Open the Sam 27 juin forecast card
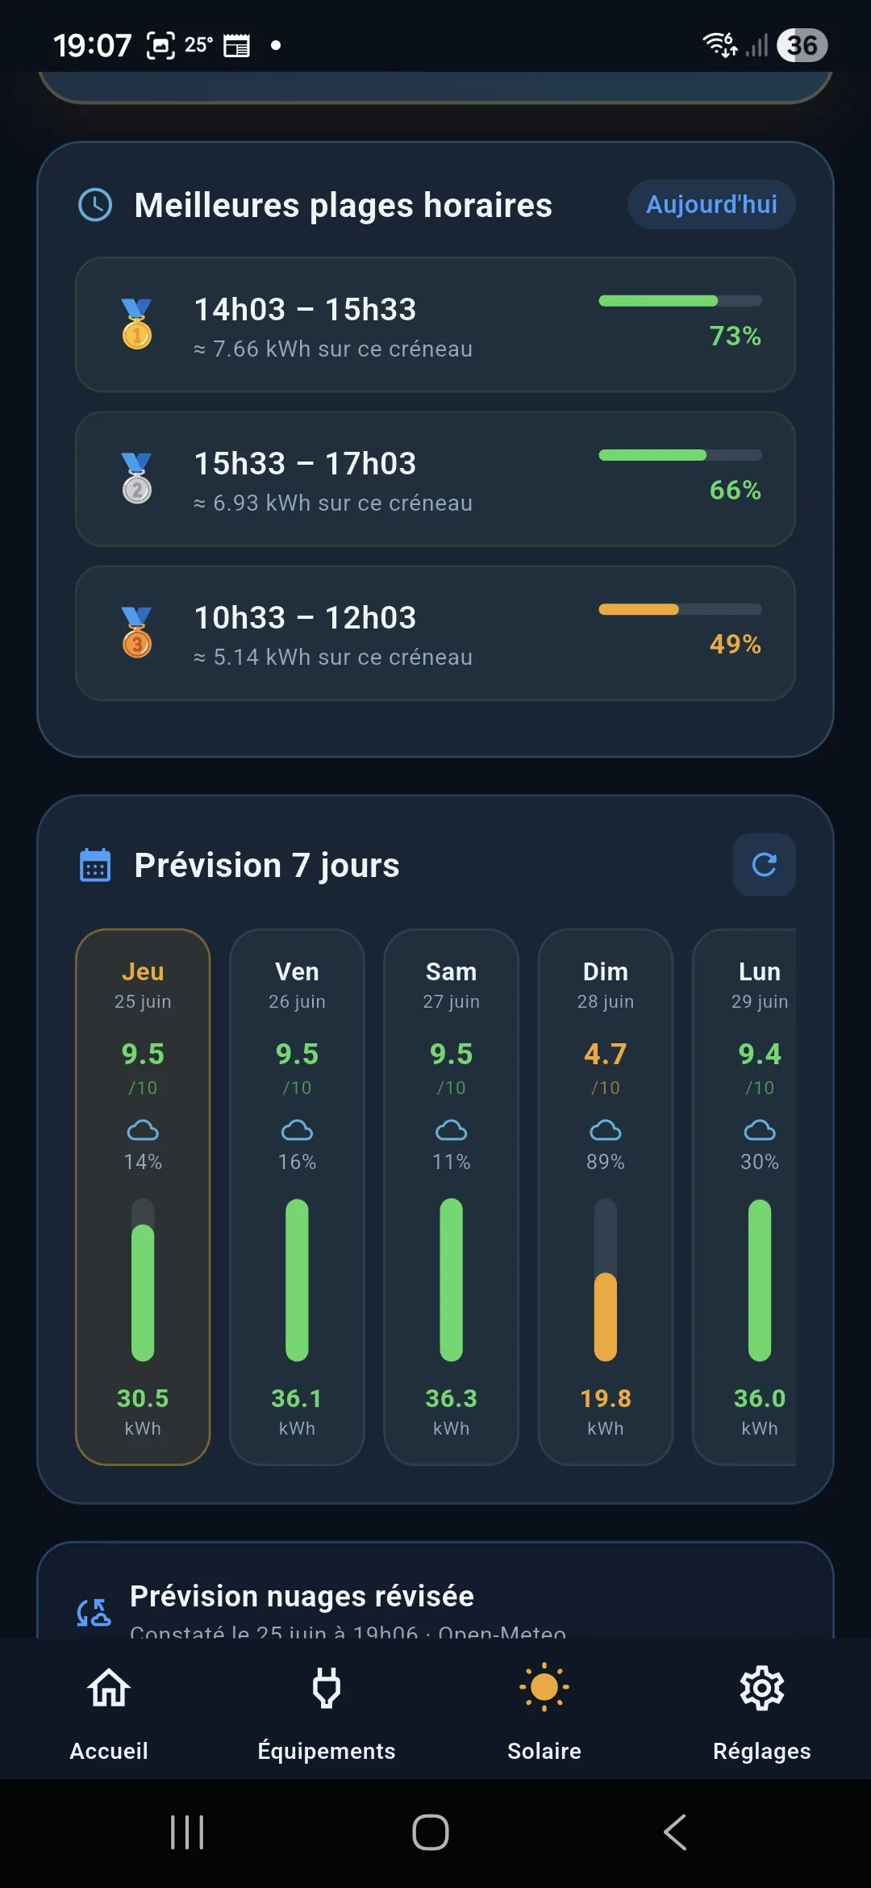The width and height of the screenshot is (871, 1888). [451, 1197]
